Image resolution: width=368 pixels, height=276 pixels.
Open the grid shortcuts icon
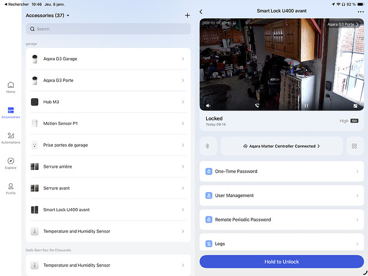click(355, 146)
